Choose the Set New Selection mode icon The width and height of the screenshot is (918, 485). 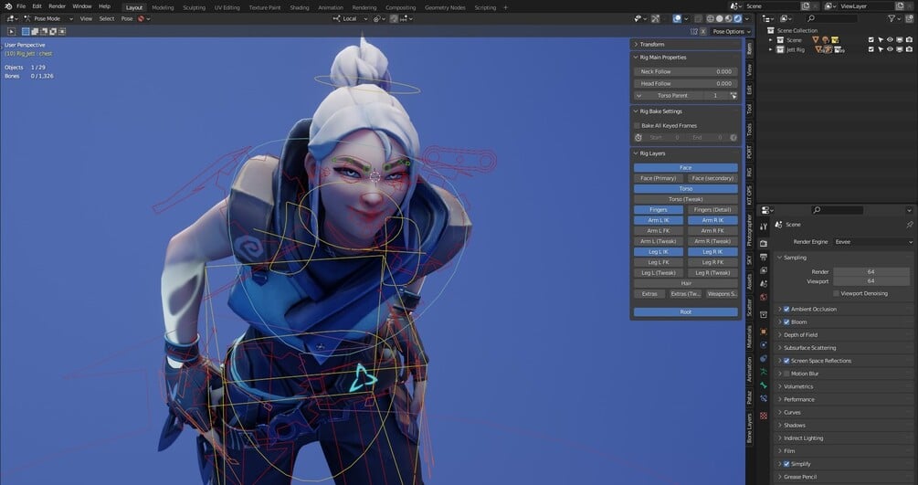click(26, 32)
